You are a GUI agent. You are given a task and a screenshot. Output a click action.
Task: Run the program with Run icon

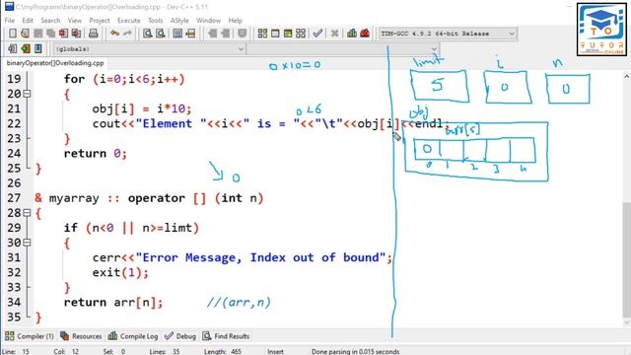[275, 34]
